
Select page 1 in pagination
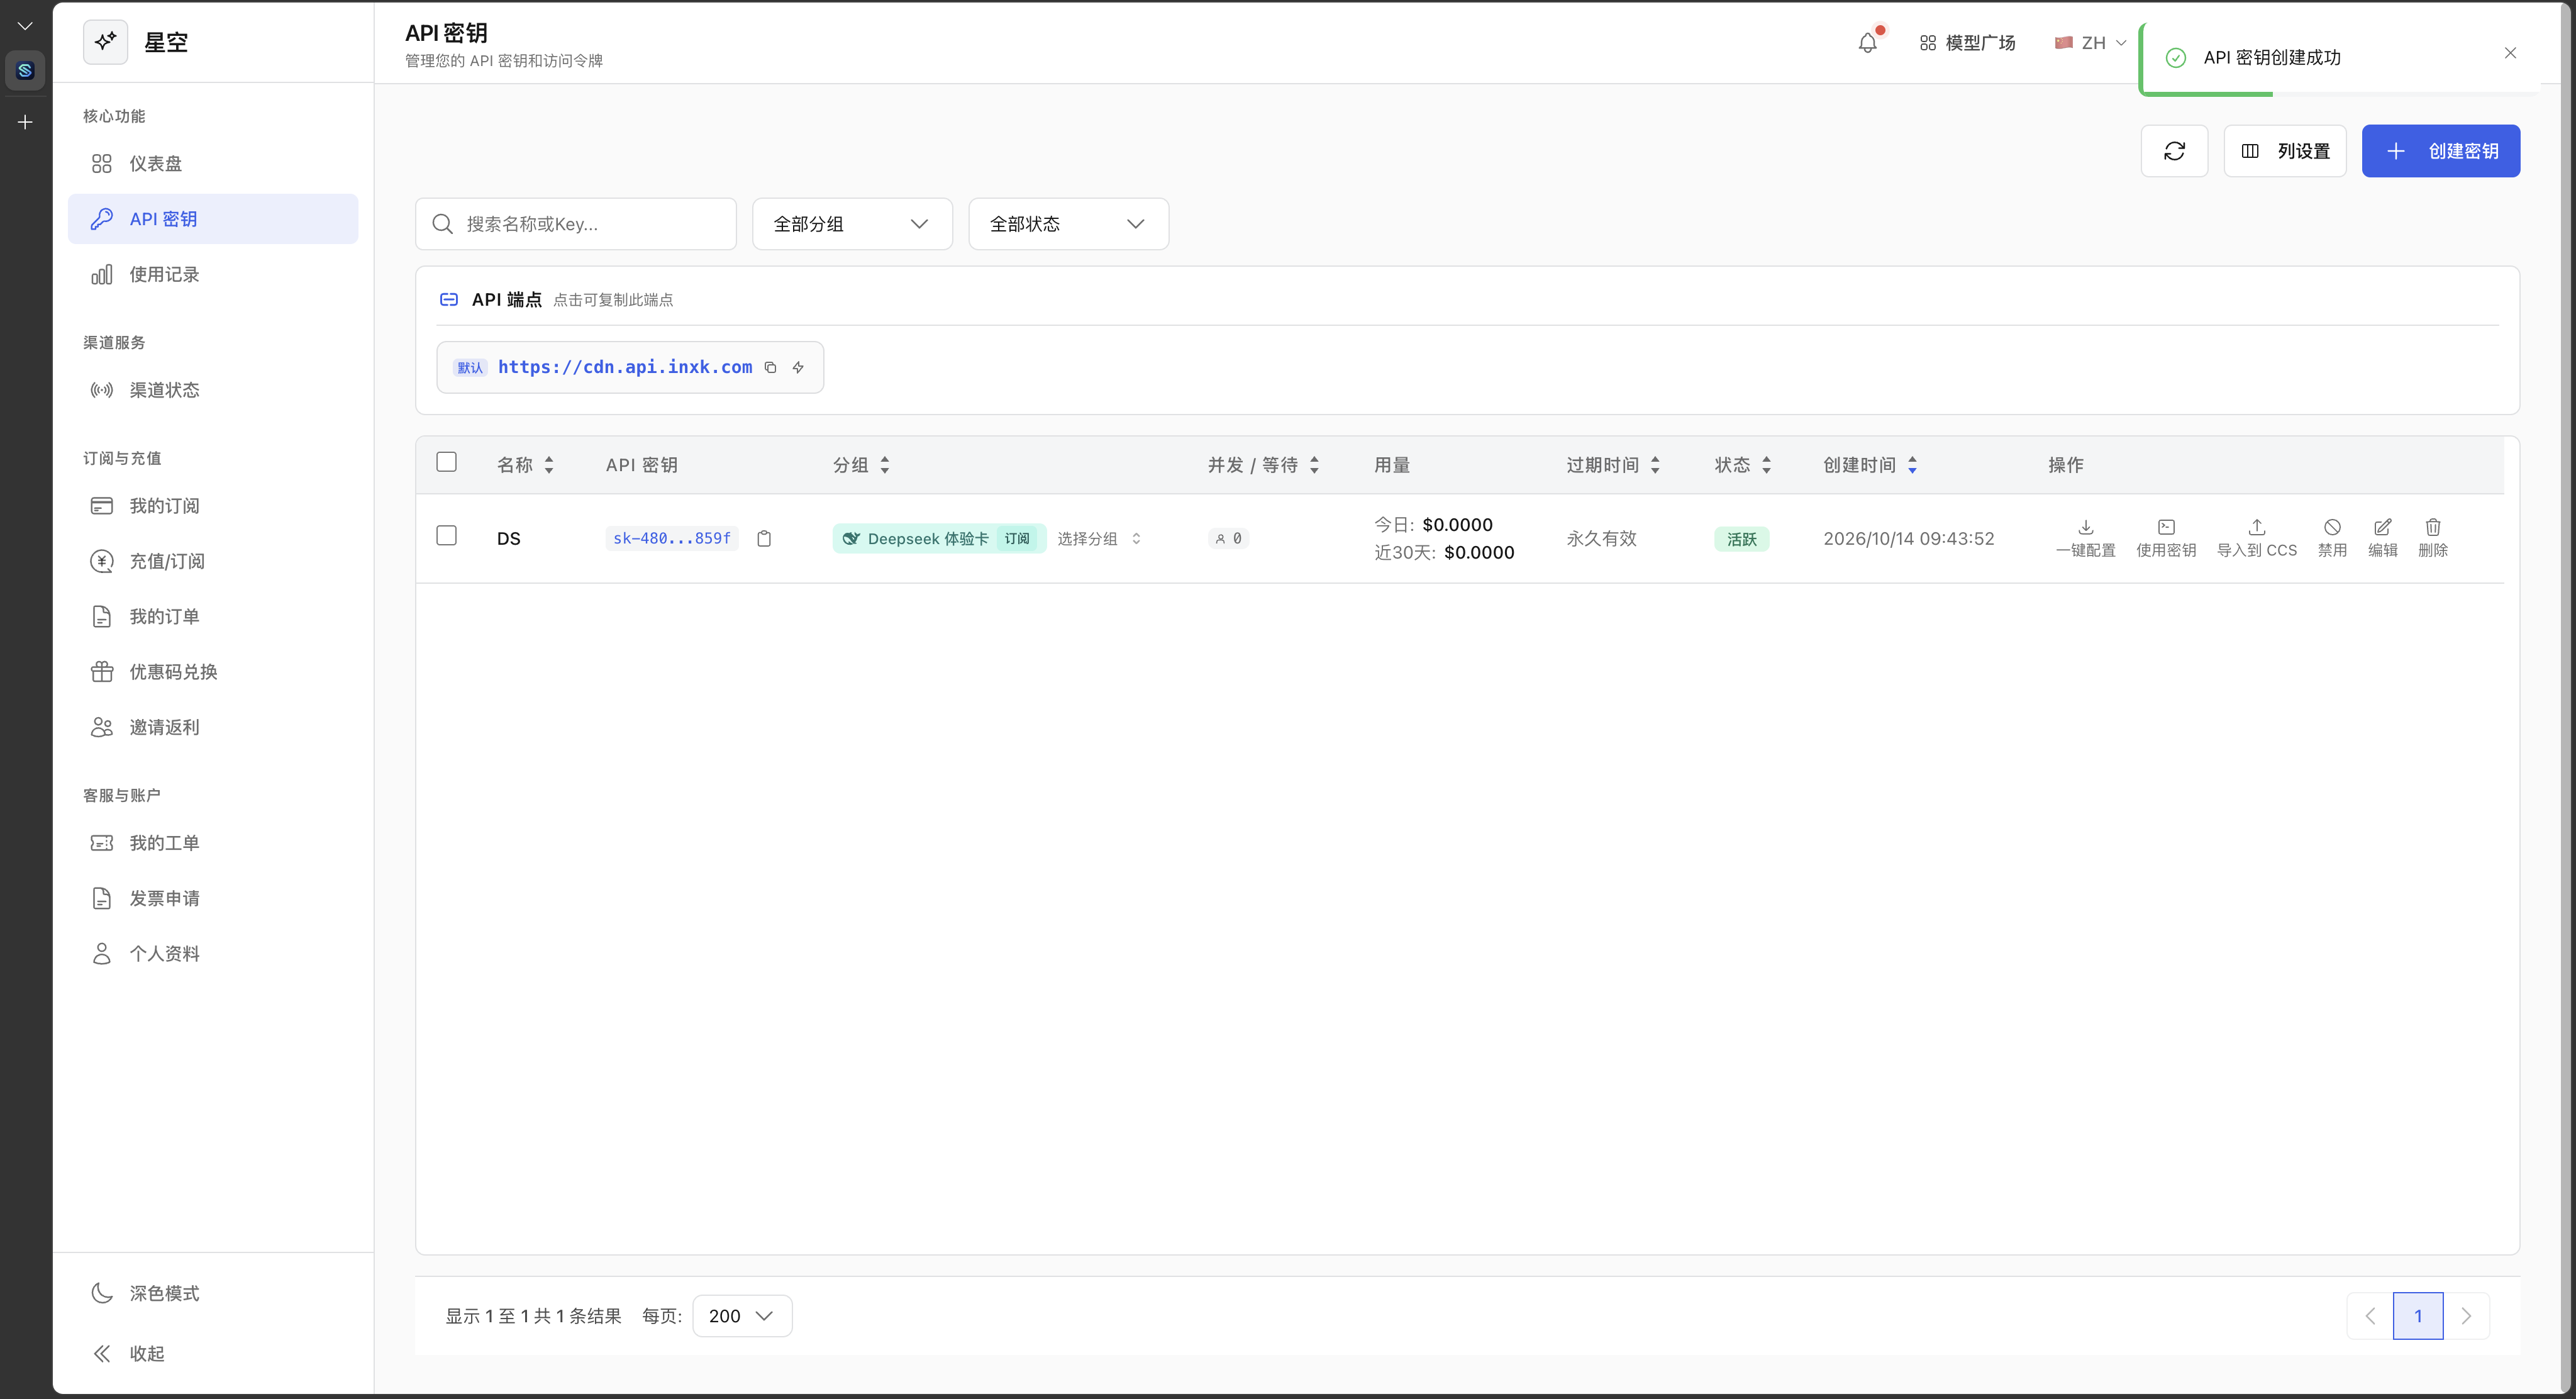[x=2418, y=1316]
